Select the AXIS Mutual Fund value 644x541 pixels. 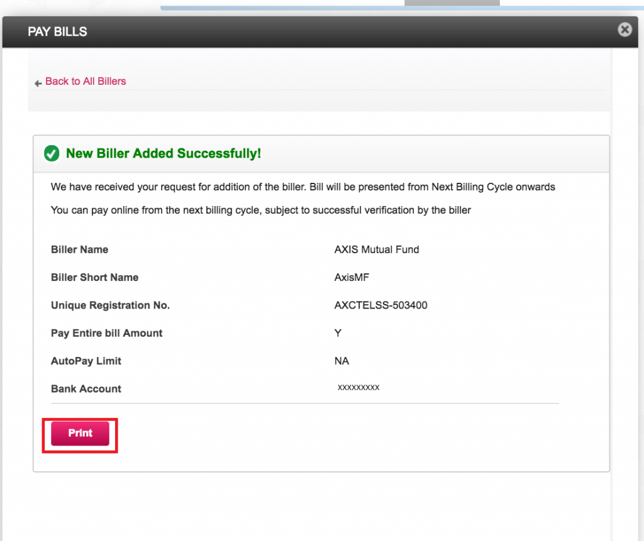(377, 249)
